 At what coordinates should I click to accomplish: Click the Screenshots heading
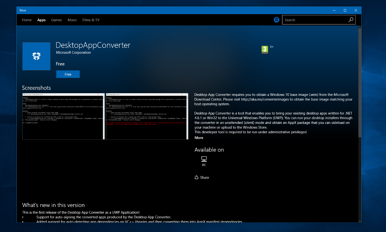(x=36, y=88)
